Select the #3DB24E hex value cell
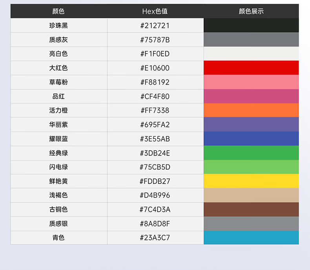The width and height of the screenshot is (310, 270). point(155,153)
